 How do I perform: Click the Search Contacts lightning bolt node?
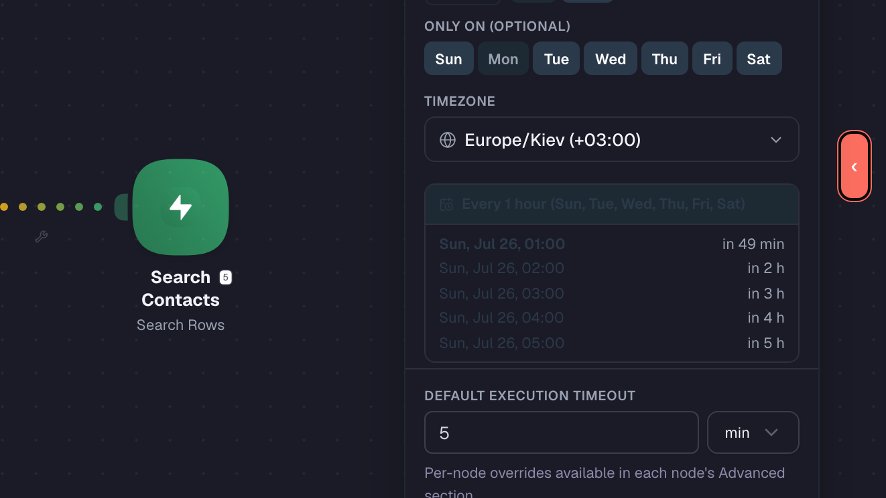click(x=180, y=207)
